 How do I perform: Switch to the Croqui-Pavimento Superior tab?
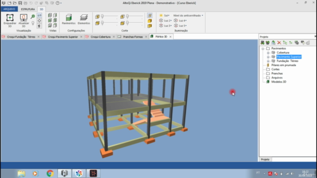63,37
